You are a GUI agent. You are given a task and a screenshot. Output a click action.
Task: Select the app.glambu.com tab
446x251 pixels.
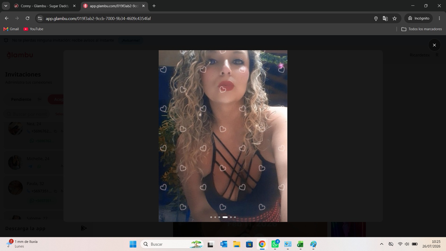(x=114, y=6)
